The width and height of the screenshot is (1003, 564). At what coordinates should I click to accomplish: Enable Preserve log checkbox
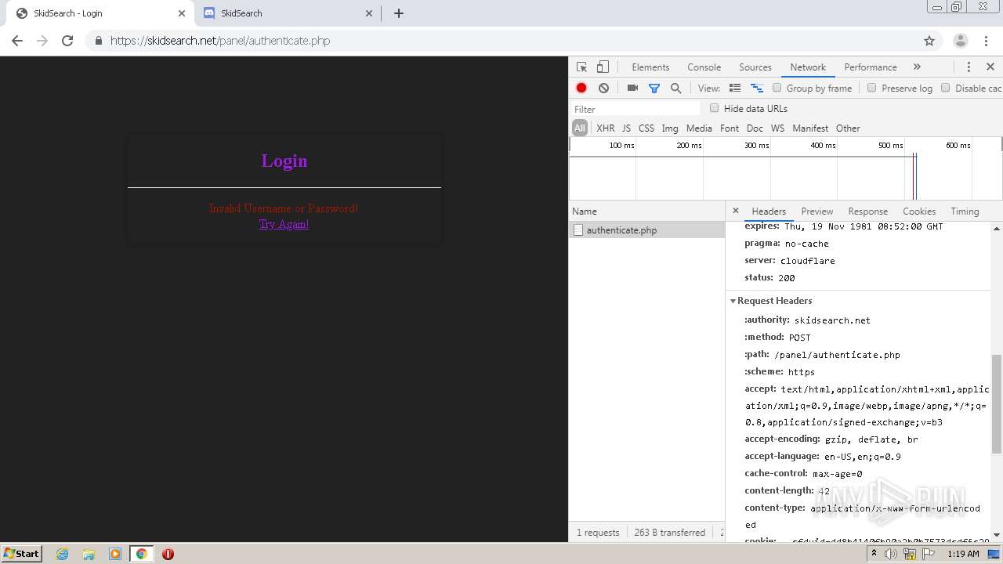coord(871,88)
